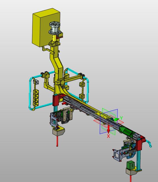Click the green Y axis label
158x182 pixels.
121,118
